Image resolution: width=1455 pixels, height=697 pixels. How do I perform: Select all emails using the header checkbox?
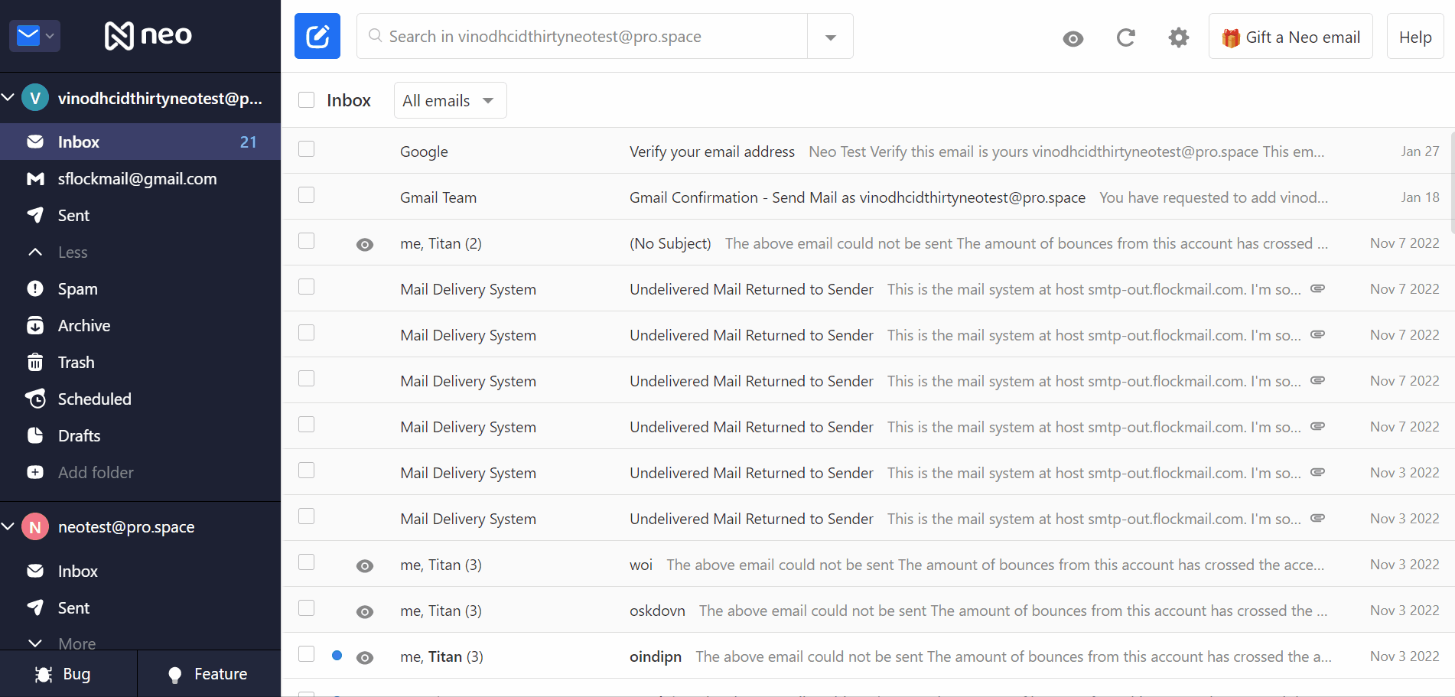(306, 99)
